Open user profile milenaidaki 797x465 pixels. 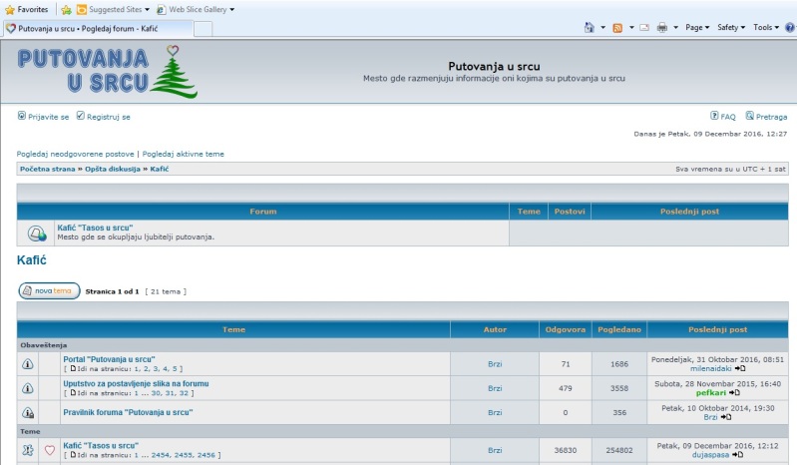pyautogui.click(x=710, y=368)
